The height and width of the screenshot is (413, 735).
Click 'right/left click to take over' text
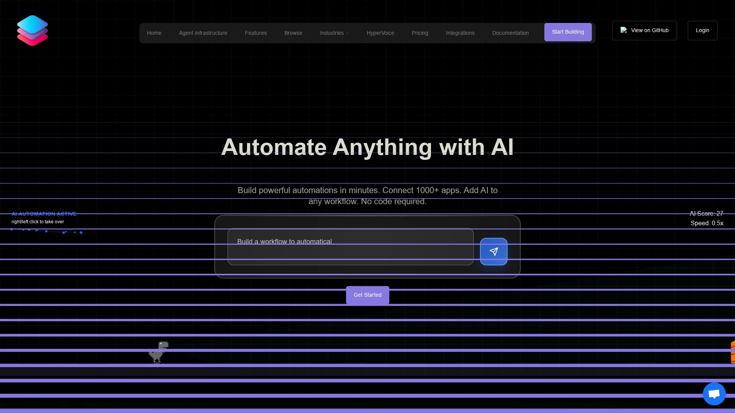click(x=38, y=222)
